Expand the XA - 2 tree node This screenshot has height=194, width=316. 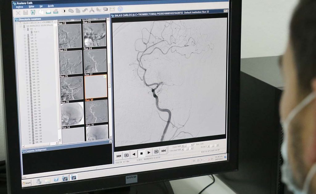(25, 35)
